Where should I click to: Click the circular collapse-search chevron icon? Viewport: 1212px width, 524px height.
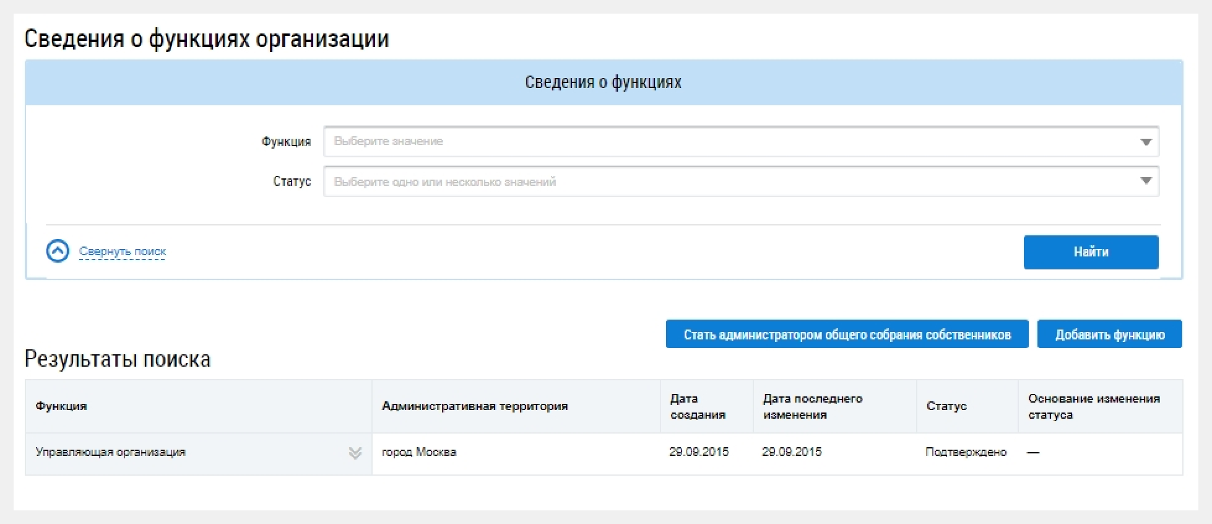(58, 251)
